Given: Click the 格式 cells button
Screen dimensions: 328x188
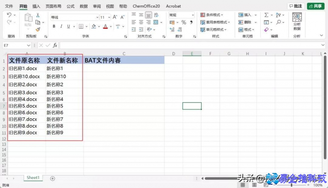Looking at the screenshot, I should click(246, 29).
